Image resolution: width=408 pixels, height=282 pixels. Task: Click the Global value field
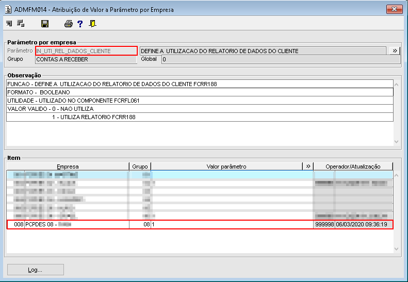[x=281, y=59]
